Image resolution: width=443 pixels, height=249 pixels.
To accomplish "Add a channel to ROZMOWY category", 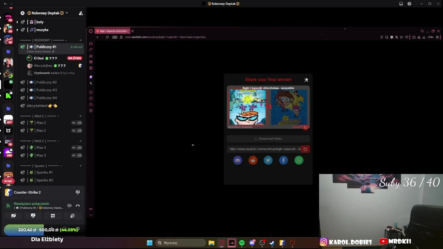I will click(81, 40).
